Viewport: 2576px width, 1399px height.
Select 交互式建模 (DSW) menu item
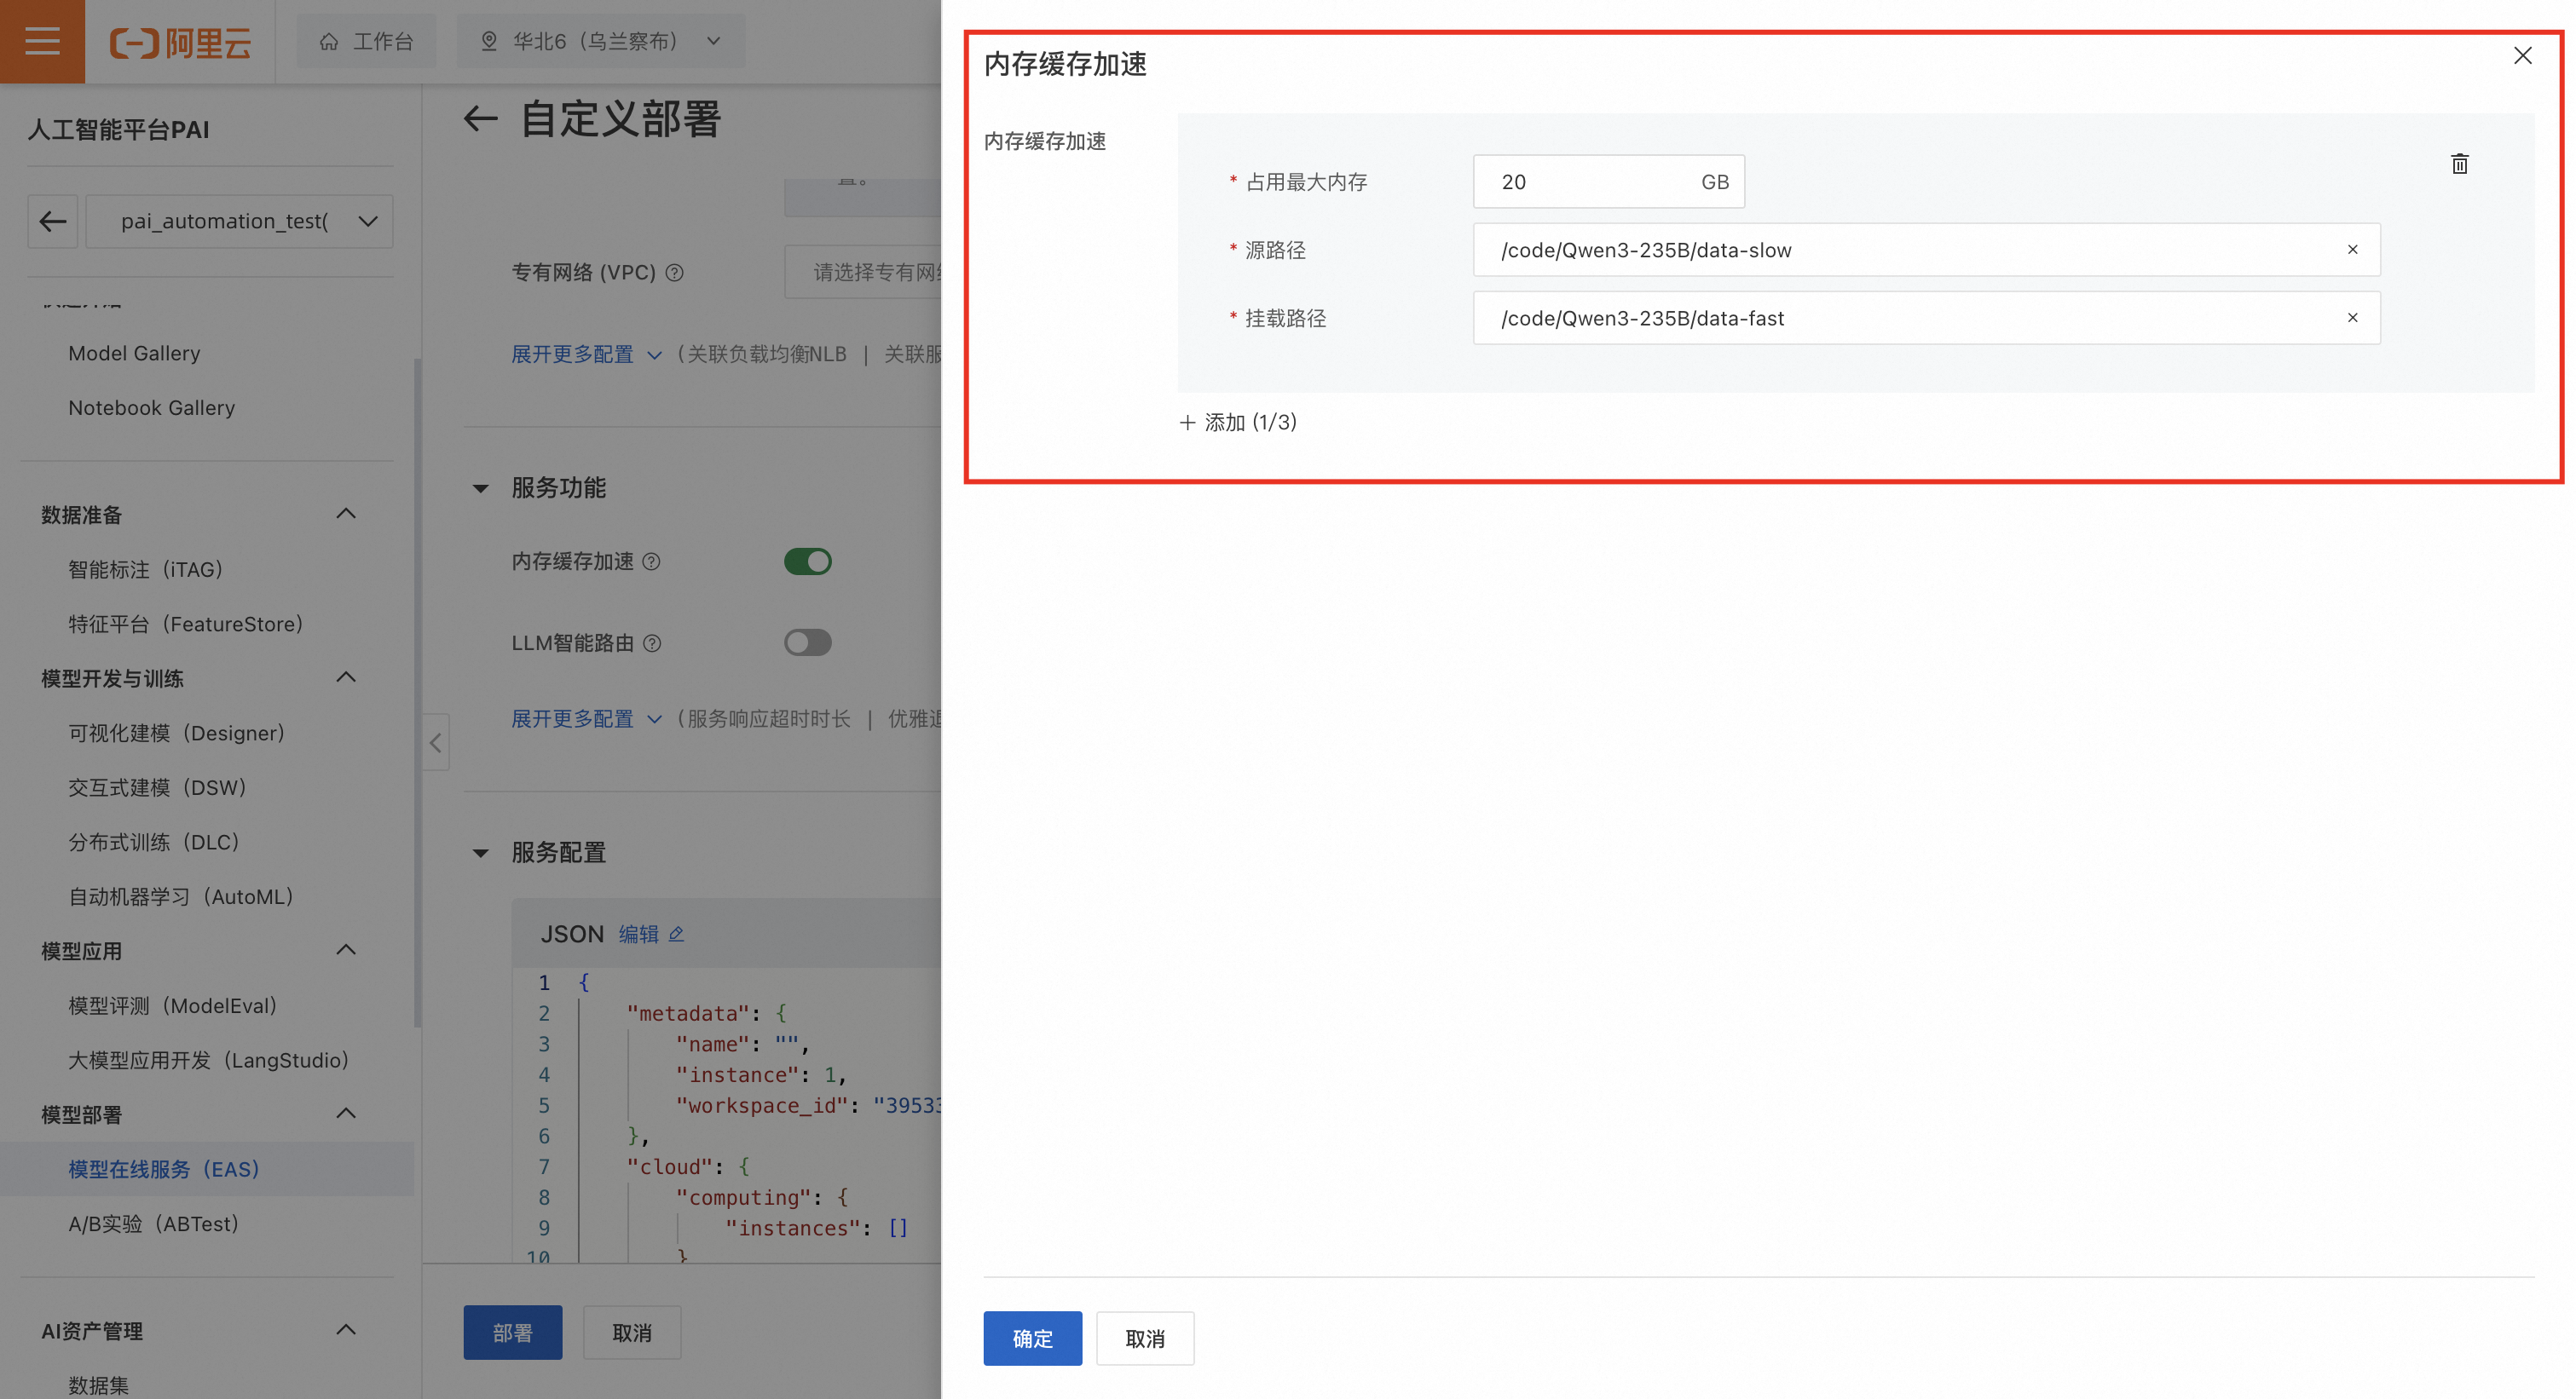pyautogui.click(x=157, y=787)
